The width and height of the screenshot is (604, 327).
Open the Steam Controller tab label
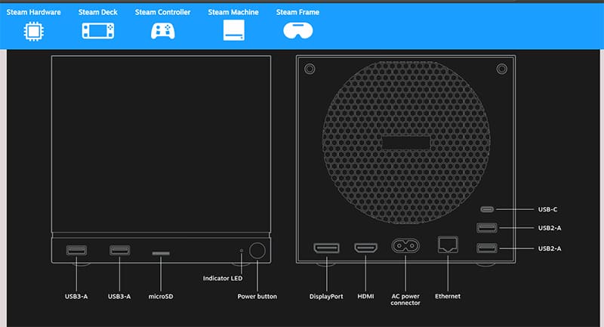162,12
